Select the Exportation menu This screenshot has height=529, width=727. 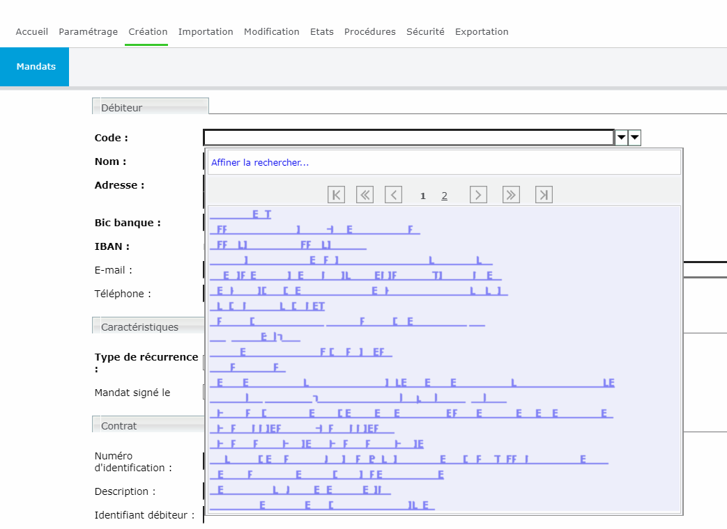coord(482,32)
